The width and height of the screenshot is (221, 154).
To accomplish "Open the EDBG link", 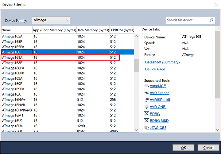I will (x=155, y=114).
